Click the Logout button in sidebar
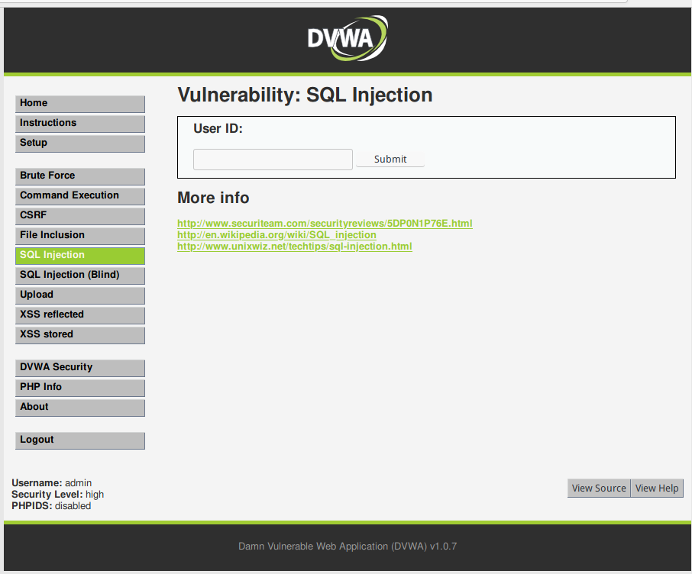The width and height of the screenshot is (692, 574). pos(79,440)
